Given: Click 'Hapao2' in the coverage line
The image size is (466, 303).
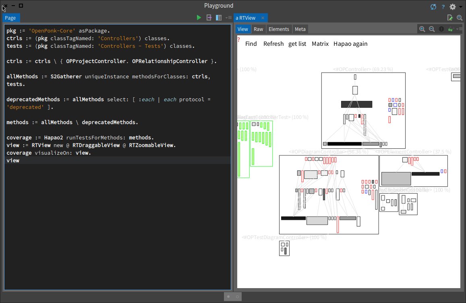Looking at the screenshot, I should coord(54,137).
